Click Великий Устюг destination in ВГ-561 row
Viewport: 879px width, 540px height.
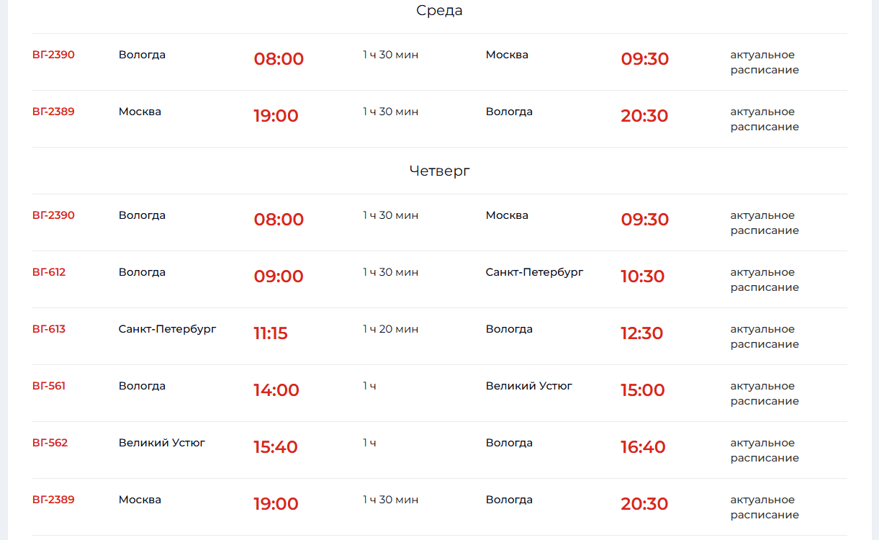[x=529, y=386]
